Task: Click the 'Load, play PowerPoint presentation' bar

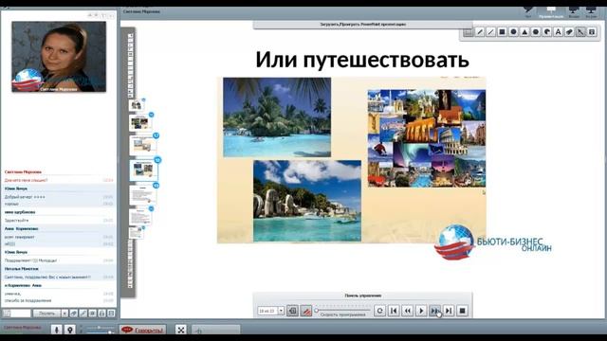Action: click(x=362, y=25)
